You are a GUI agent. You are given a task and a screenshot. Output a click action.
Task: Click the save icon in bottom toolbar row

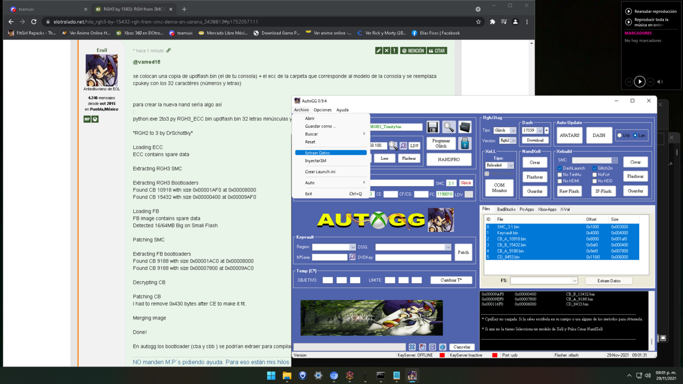pyautogui.click(x=432, y=347)
